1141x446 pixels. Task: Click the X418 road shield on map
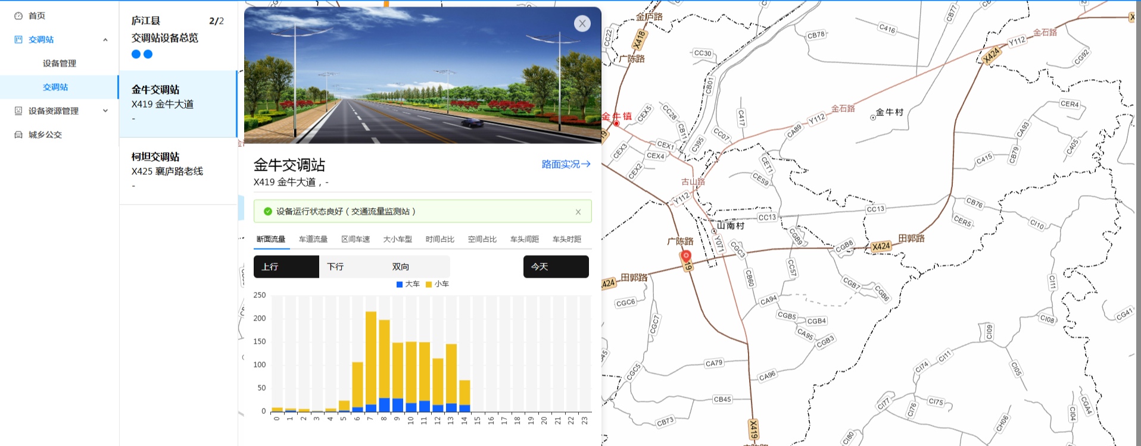639,40
